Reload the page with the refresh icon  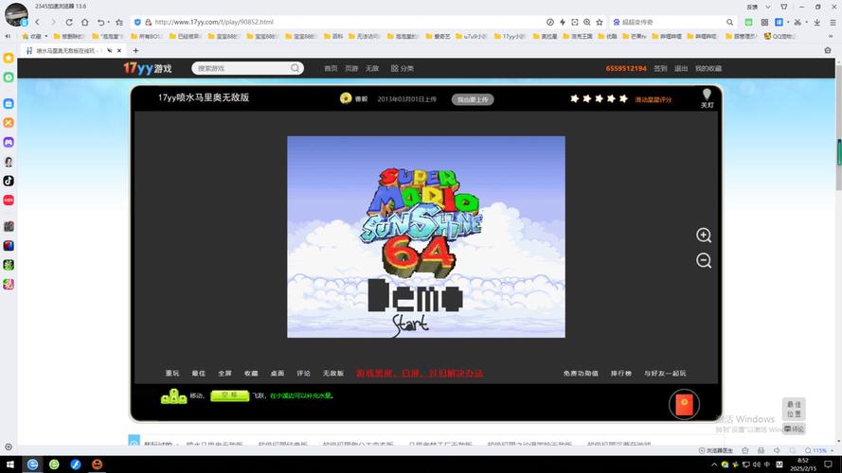[69, 22]
